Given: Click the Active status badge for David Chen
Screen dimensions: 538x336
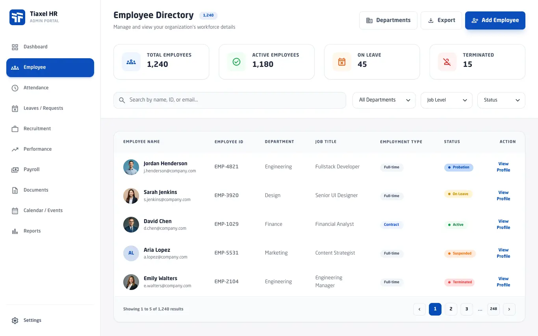Looking at the screenshot, I should point(456,225).
